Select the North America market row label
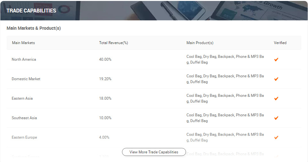Screen dimensions: 308x162 [x=24, y=59]
